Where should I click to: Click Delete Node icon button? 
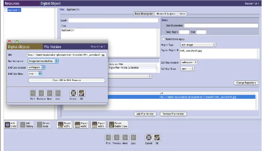click(x=43, y=125)
